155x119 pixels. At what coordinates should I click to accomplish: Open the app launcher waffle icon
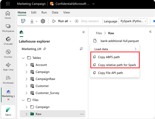click(x=8, y=4)
